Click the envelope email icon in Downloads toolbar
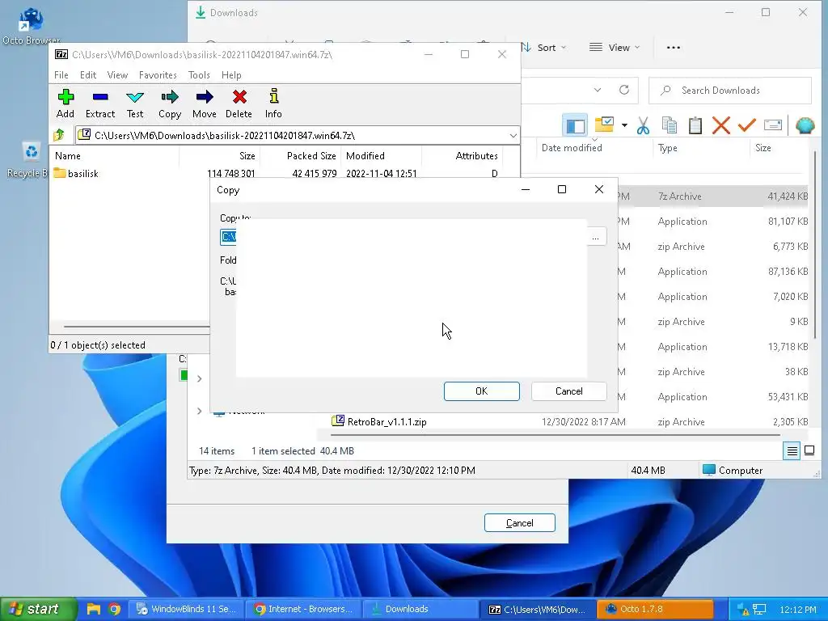The image size is (828, 621). coord(772,125)
